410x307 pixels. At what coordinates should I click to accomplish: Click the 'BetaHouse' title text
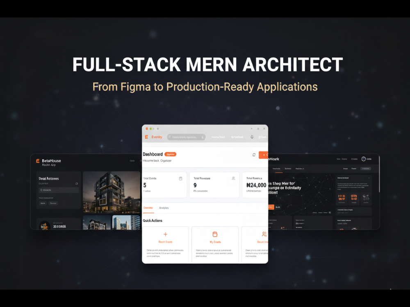pyautogui.click(x=51, y=161)
